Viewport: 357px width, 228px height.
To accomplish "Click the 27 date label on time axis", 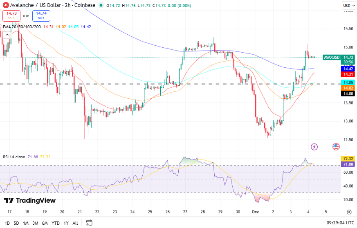I will point(185,212).
